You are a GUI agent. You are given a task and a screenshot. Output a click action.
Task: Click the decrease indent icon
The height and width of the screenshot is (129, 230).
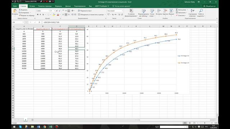73,14
